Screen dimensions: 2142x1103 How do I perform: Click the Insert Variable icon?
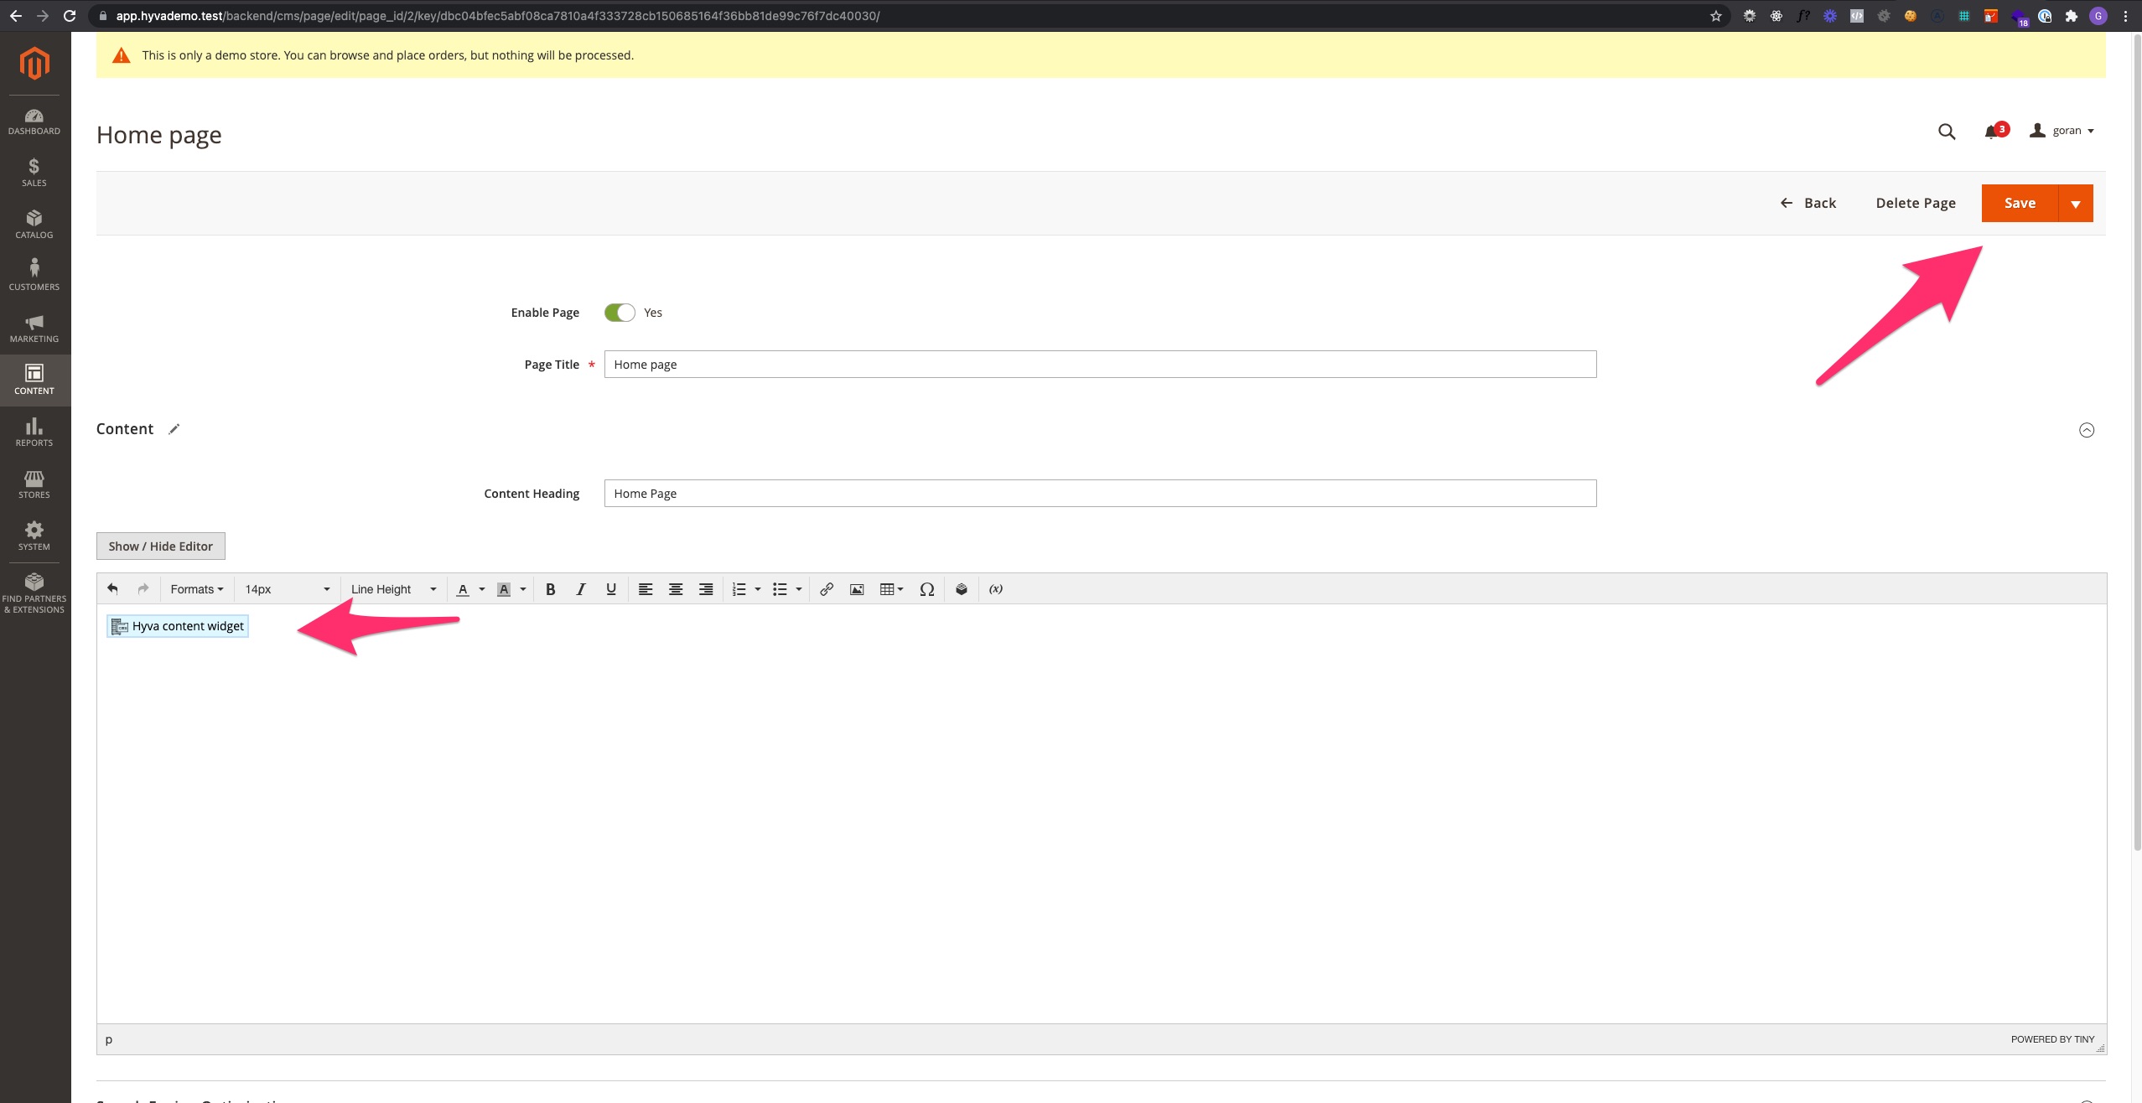coord(996,589)
